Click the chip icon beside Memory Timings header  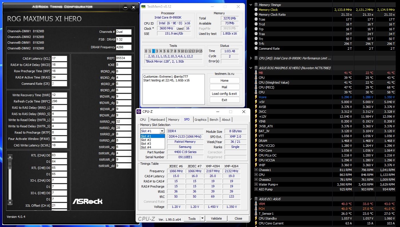(x=256, y=5)
